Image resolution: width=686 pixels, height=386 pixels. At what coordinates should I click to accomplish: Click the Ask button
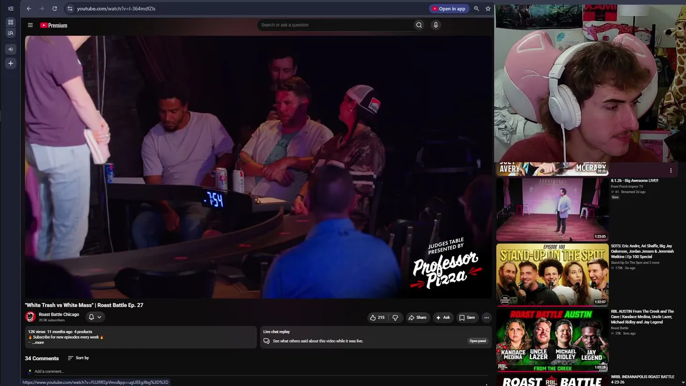click(x=443, y=317)
